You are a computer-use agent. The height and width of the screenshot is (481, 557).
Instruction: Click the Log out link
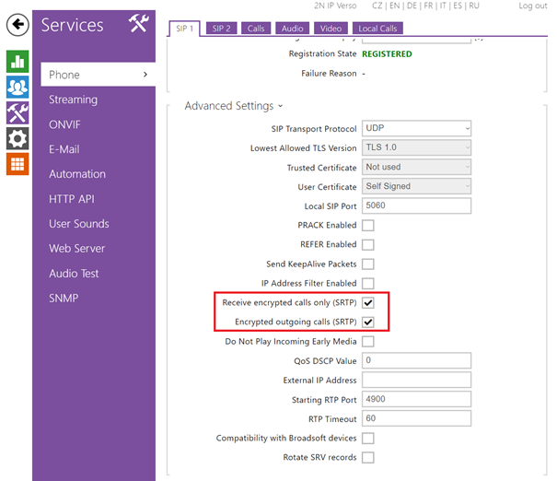532,6
